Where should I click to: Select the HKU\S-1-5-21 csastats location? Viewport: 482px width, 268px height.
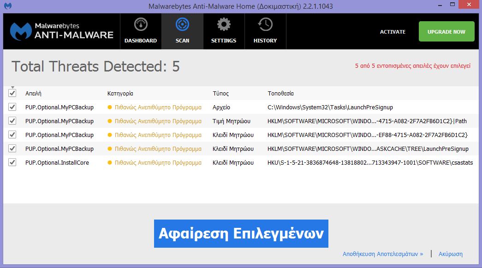(370, 162)
